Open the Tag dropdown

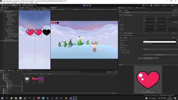(137, 12)
